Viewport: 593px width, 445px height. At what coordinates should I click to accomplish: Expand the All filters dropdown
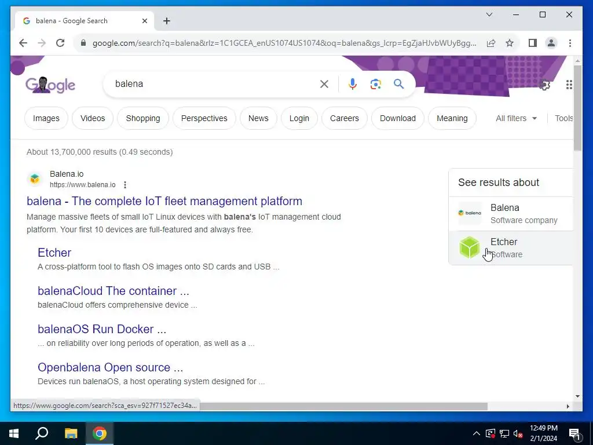coord(516,118)
